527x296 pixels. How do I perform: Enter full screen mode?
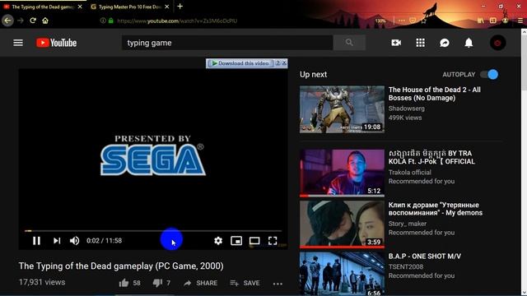point(273,241)
